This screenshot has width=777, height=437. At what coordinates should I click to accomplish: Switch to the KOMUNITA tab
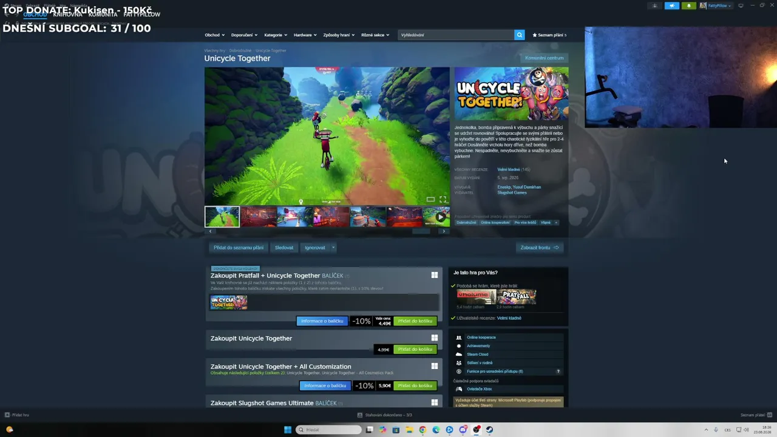click(x=103, y=15)
